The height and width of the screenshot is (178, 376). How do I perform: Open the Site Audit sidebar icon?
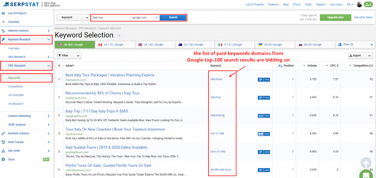tap(3, 151)
